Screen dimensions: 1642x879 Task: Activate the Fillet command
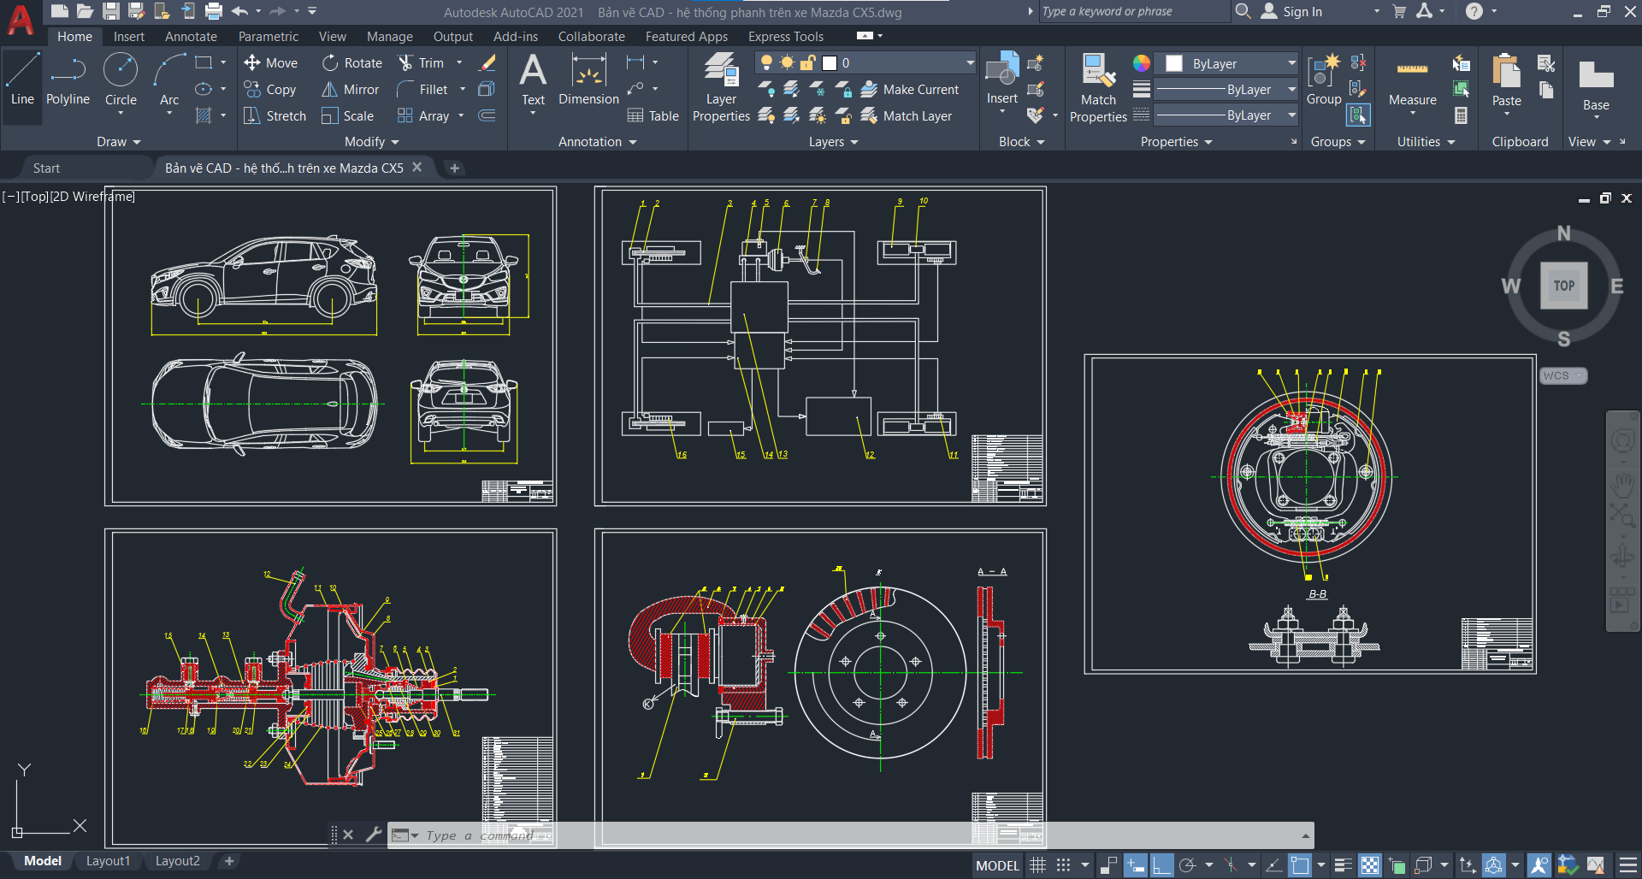422,89
